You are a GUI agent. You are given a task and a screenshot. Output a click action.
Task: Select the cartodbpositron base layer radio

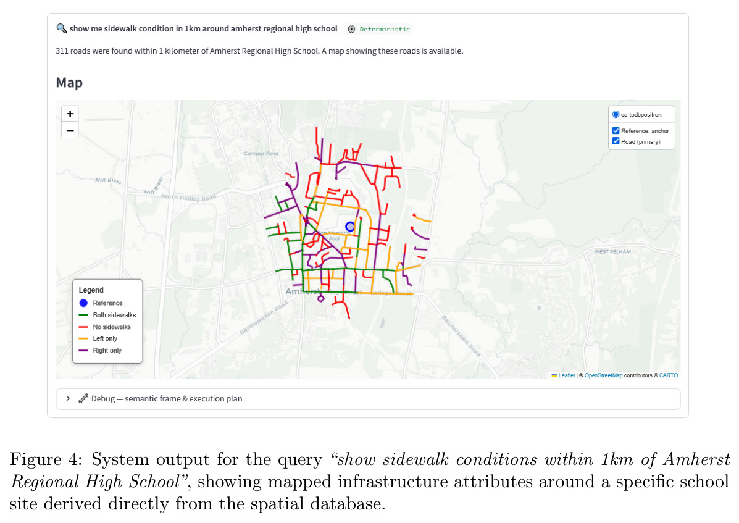coord(616,114)
